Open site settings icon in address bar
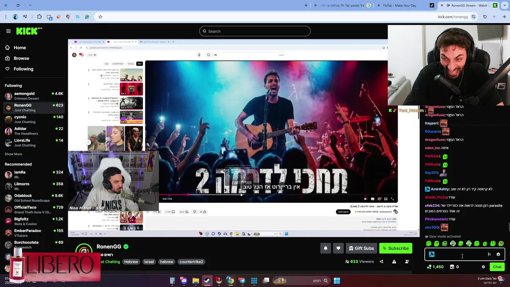The width and height of the screenshot is (510, 287). 473,17
